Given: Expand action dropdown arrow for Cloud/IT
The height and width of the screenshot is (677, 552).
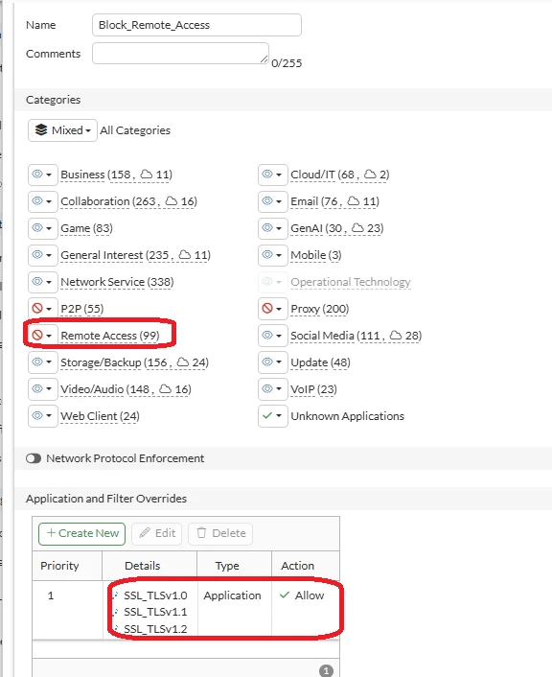Looking at the screenshot, I should click(x=279, y=175).
